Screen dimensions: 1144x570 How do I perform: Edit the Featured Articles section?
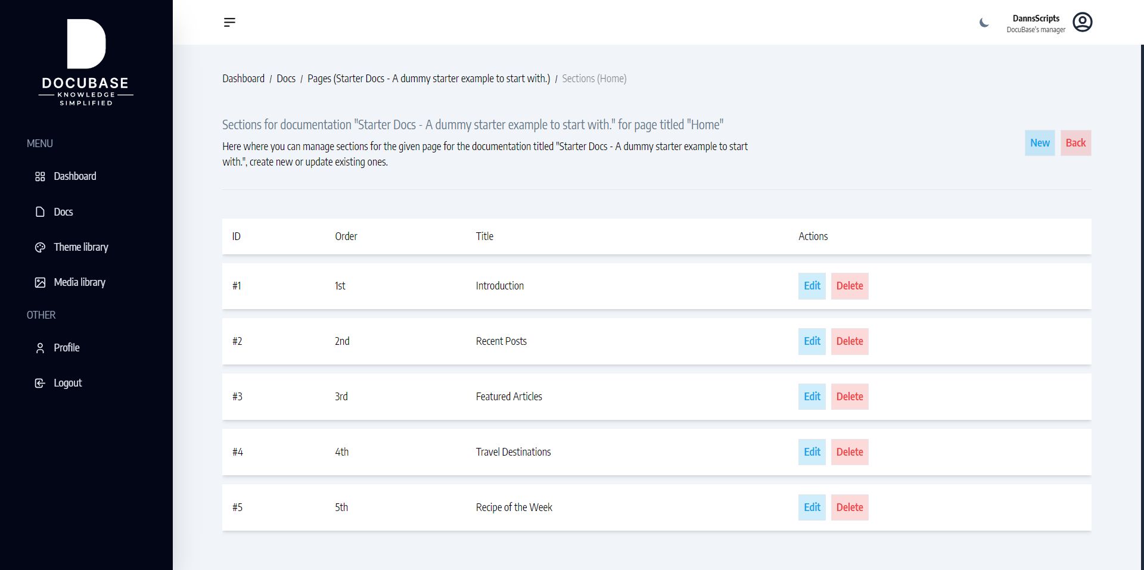pyautogui.click(x=812, y=397)
